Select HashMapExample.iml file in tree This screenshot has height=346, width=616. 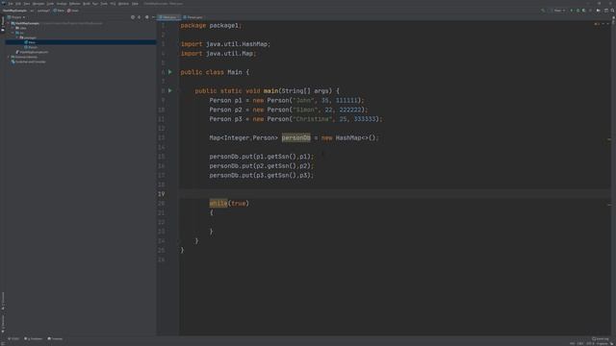32,52
